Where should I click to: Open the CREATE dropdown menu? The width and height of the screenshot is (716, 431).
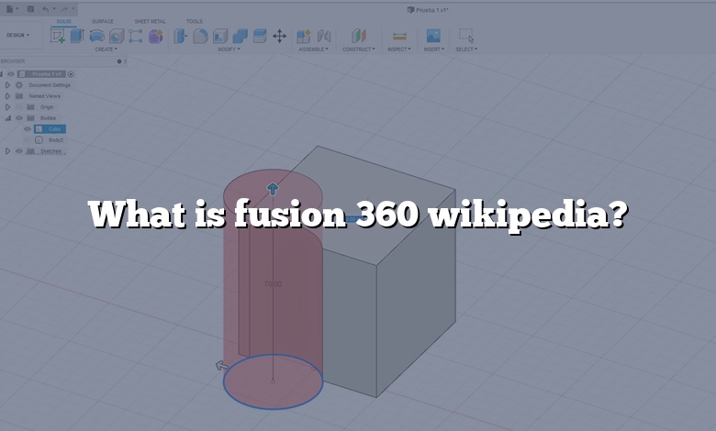pyautogui.click(x=106, y=50)
